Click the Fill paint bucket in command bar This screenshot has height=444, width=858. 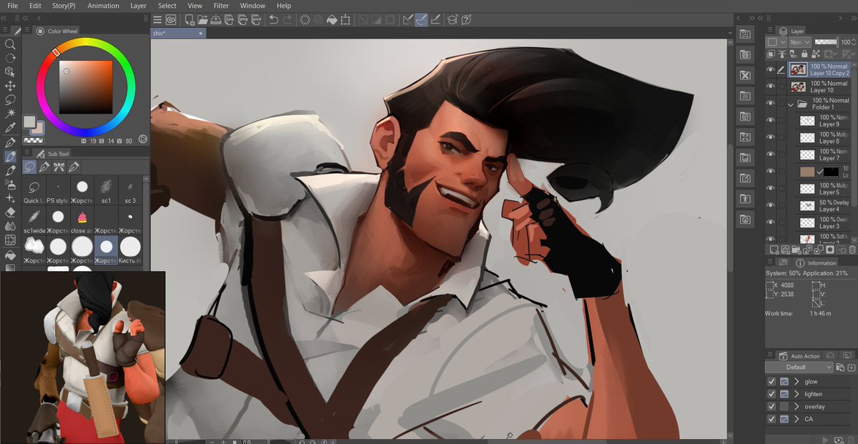[332, 20]
